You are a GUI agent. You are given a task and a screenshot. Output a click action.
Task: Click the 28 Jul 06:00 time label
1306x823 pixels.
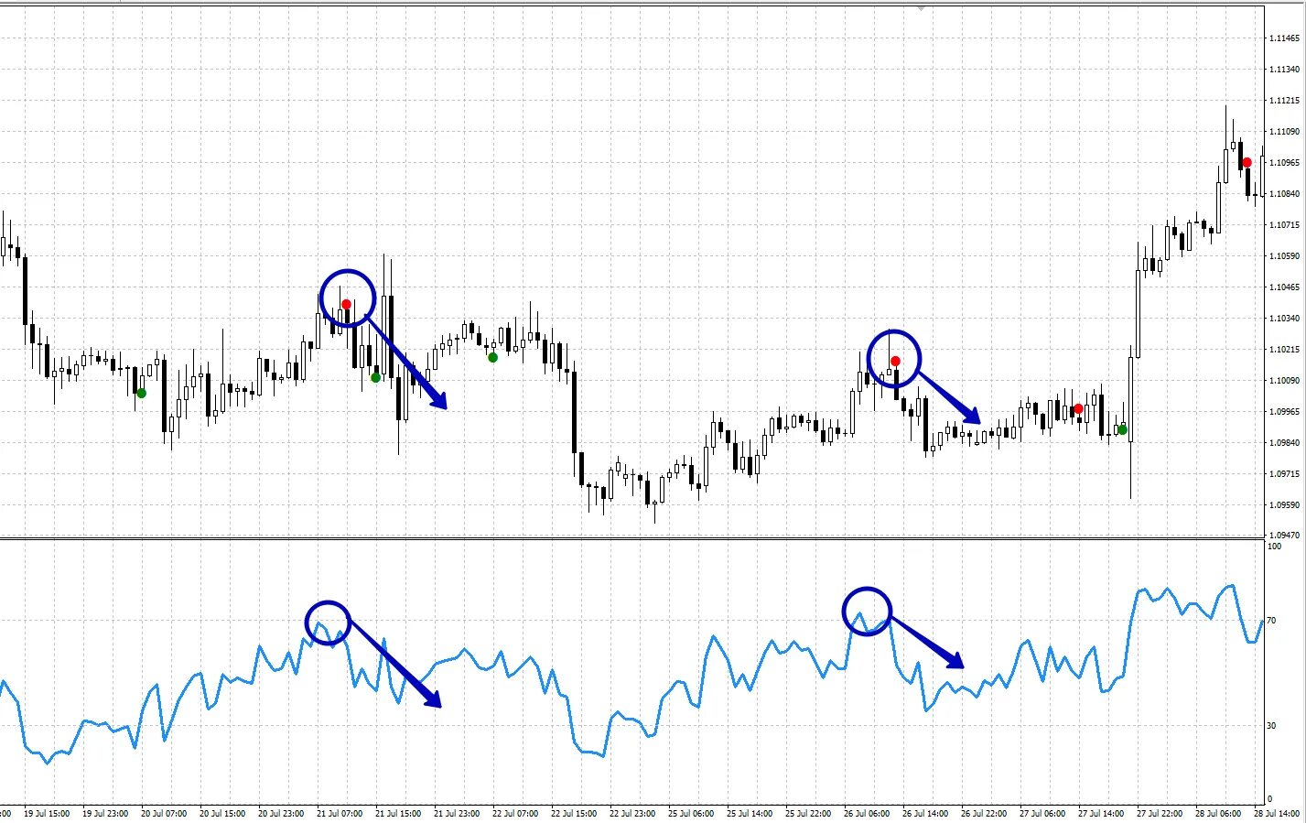pyautogui.click(x=1218, y=813)
